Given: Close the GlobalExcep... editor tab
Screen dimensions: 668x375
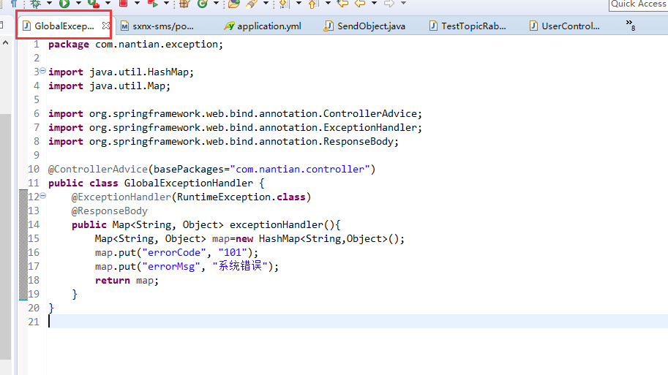Looking at the screenshot, I should click(106, 26).
